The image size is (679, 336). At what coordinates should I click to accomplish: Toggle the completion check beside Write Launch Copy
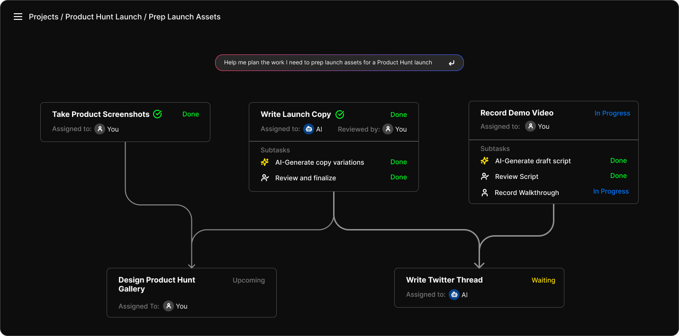(x=340, y=114)
